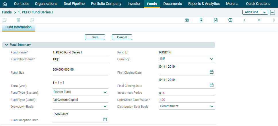The image size is (278, 126).
Task: Switch to the Fund Information tab
Action: coord(18,27)
